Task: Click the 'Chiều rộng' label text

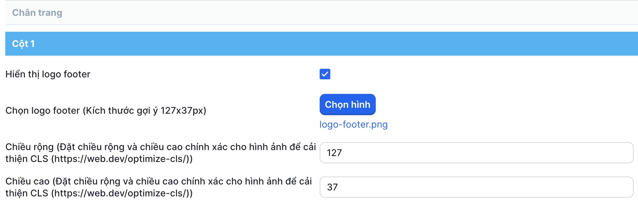Action: (29, 147)
